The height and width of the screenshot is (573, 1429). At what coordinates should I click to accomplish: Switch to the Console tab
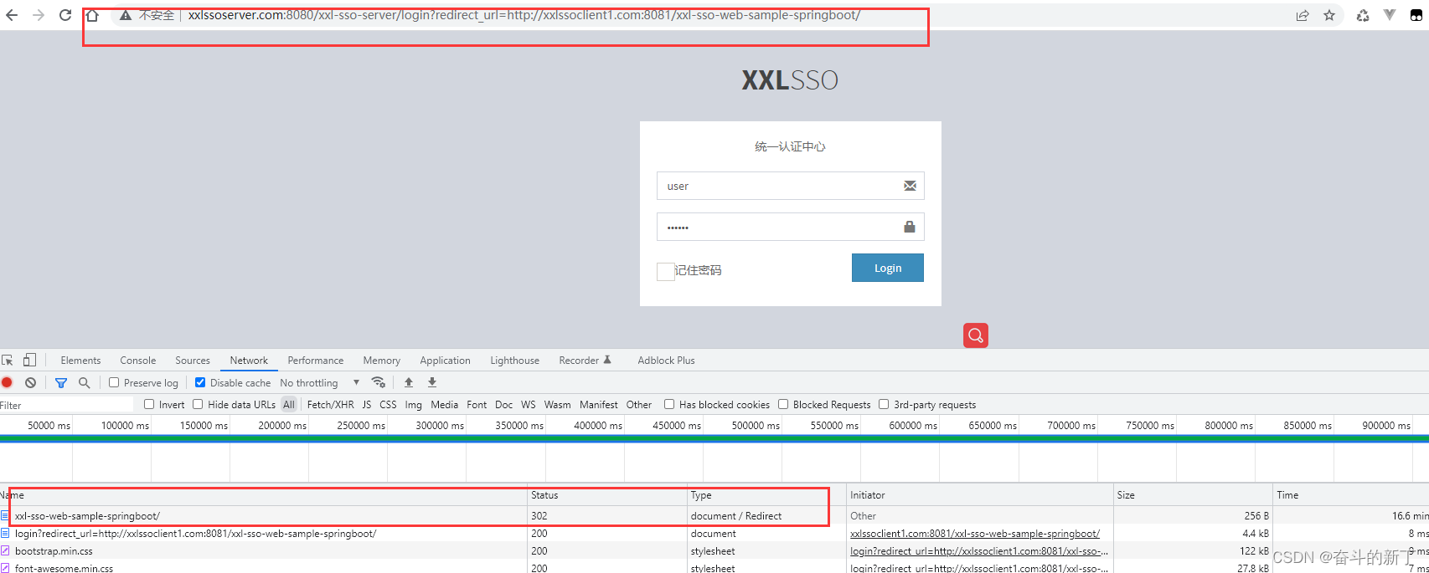pos(137,361)
